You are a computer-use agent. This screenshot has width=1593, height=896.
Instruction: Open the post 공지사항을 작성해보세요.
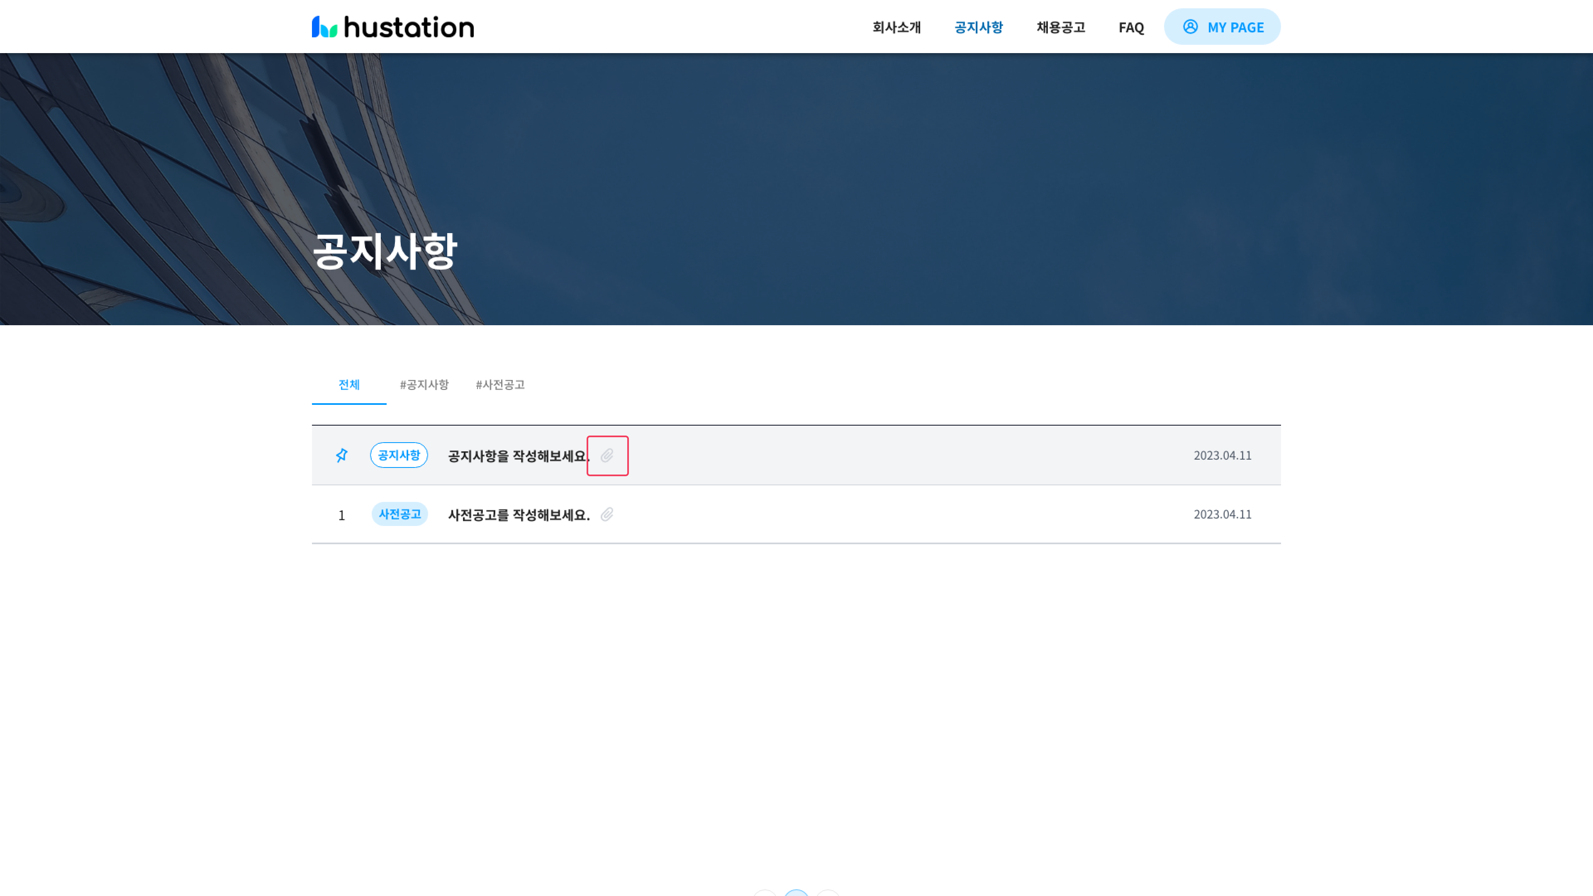(518, 456)
